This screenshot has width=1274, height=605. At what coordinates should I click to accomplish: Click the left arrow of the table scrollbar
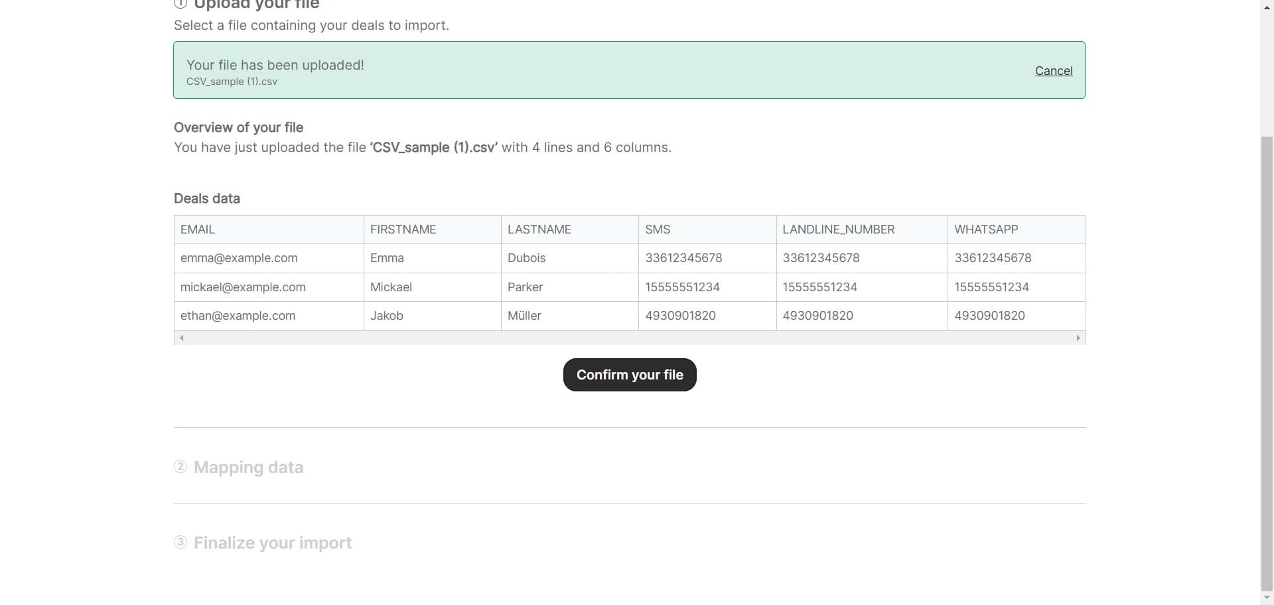(181, 338)
